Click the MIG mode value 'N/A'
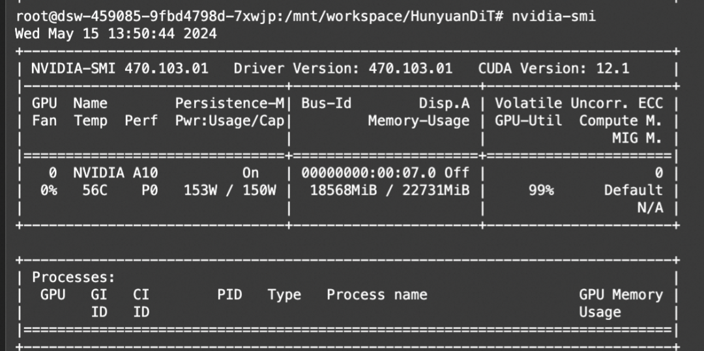 click(650, 208)
